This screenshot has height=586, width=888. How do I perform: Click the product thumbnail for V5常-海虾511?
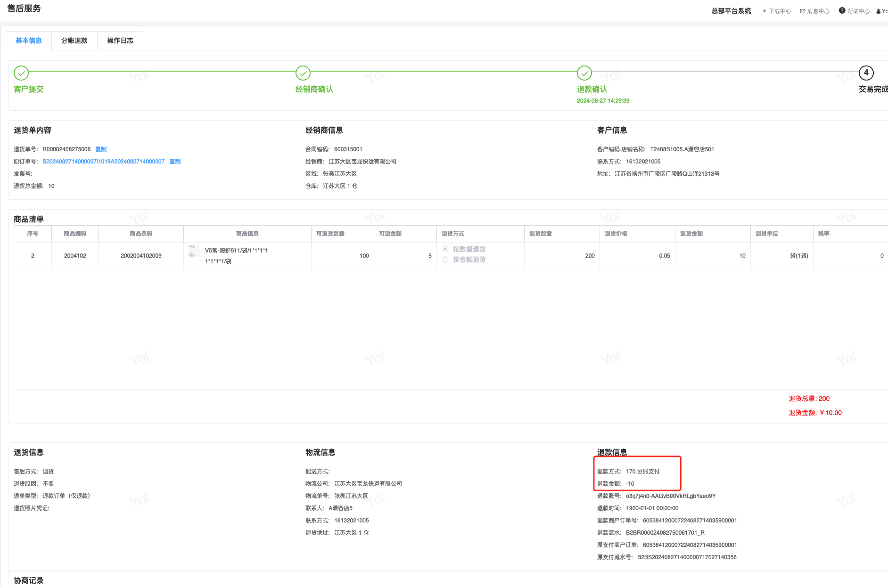192,252
